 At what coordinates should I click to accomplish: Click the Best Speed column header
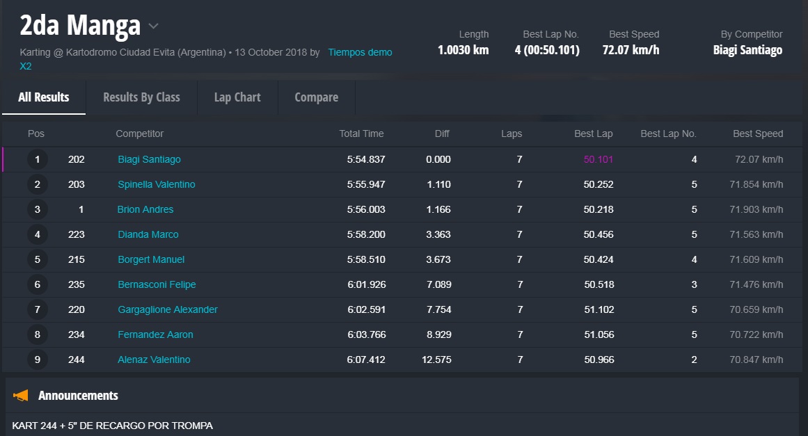pos(757,134)
